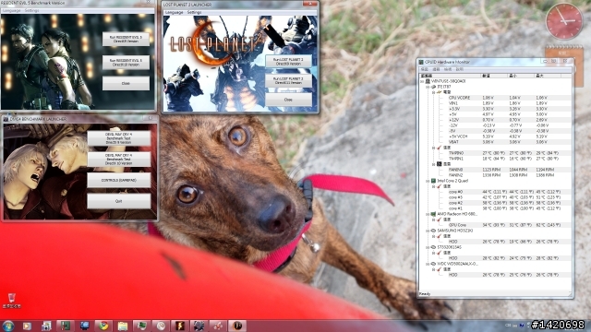Collapse the fans group containing FANIN0
This screenshot has height=332, width=591.
pos(433,164)
